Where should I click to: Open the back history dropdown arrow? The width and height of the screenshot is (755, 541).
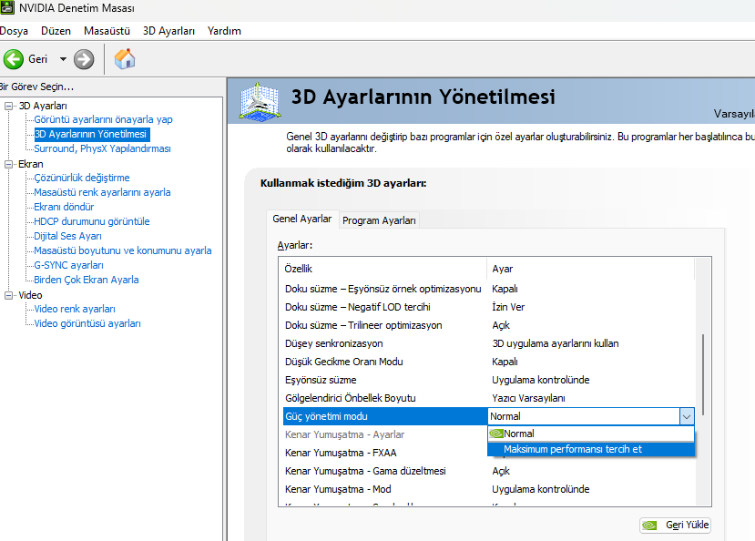tap(63, 59)
